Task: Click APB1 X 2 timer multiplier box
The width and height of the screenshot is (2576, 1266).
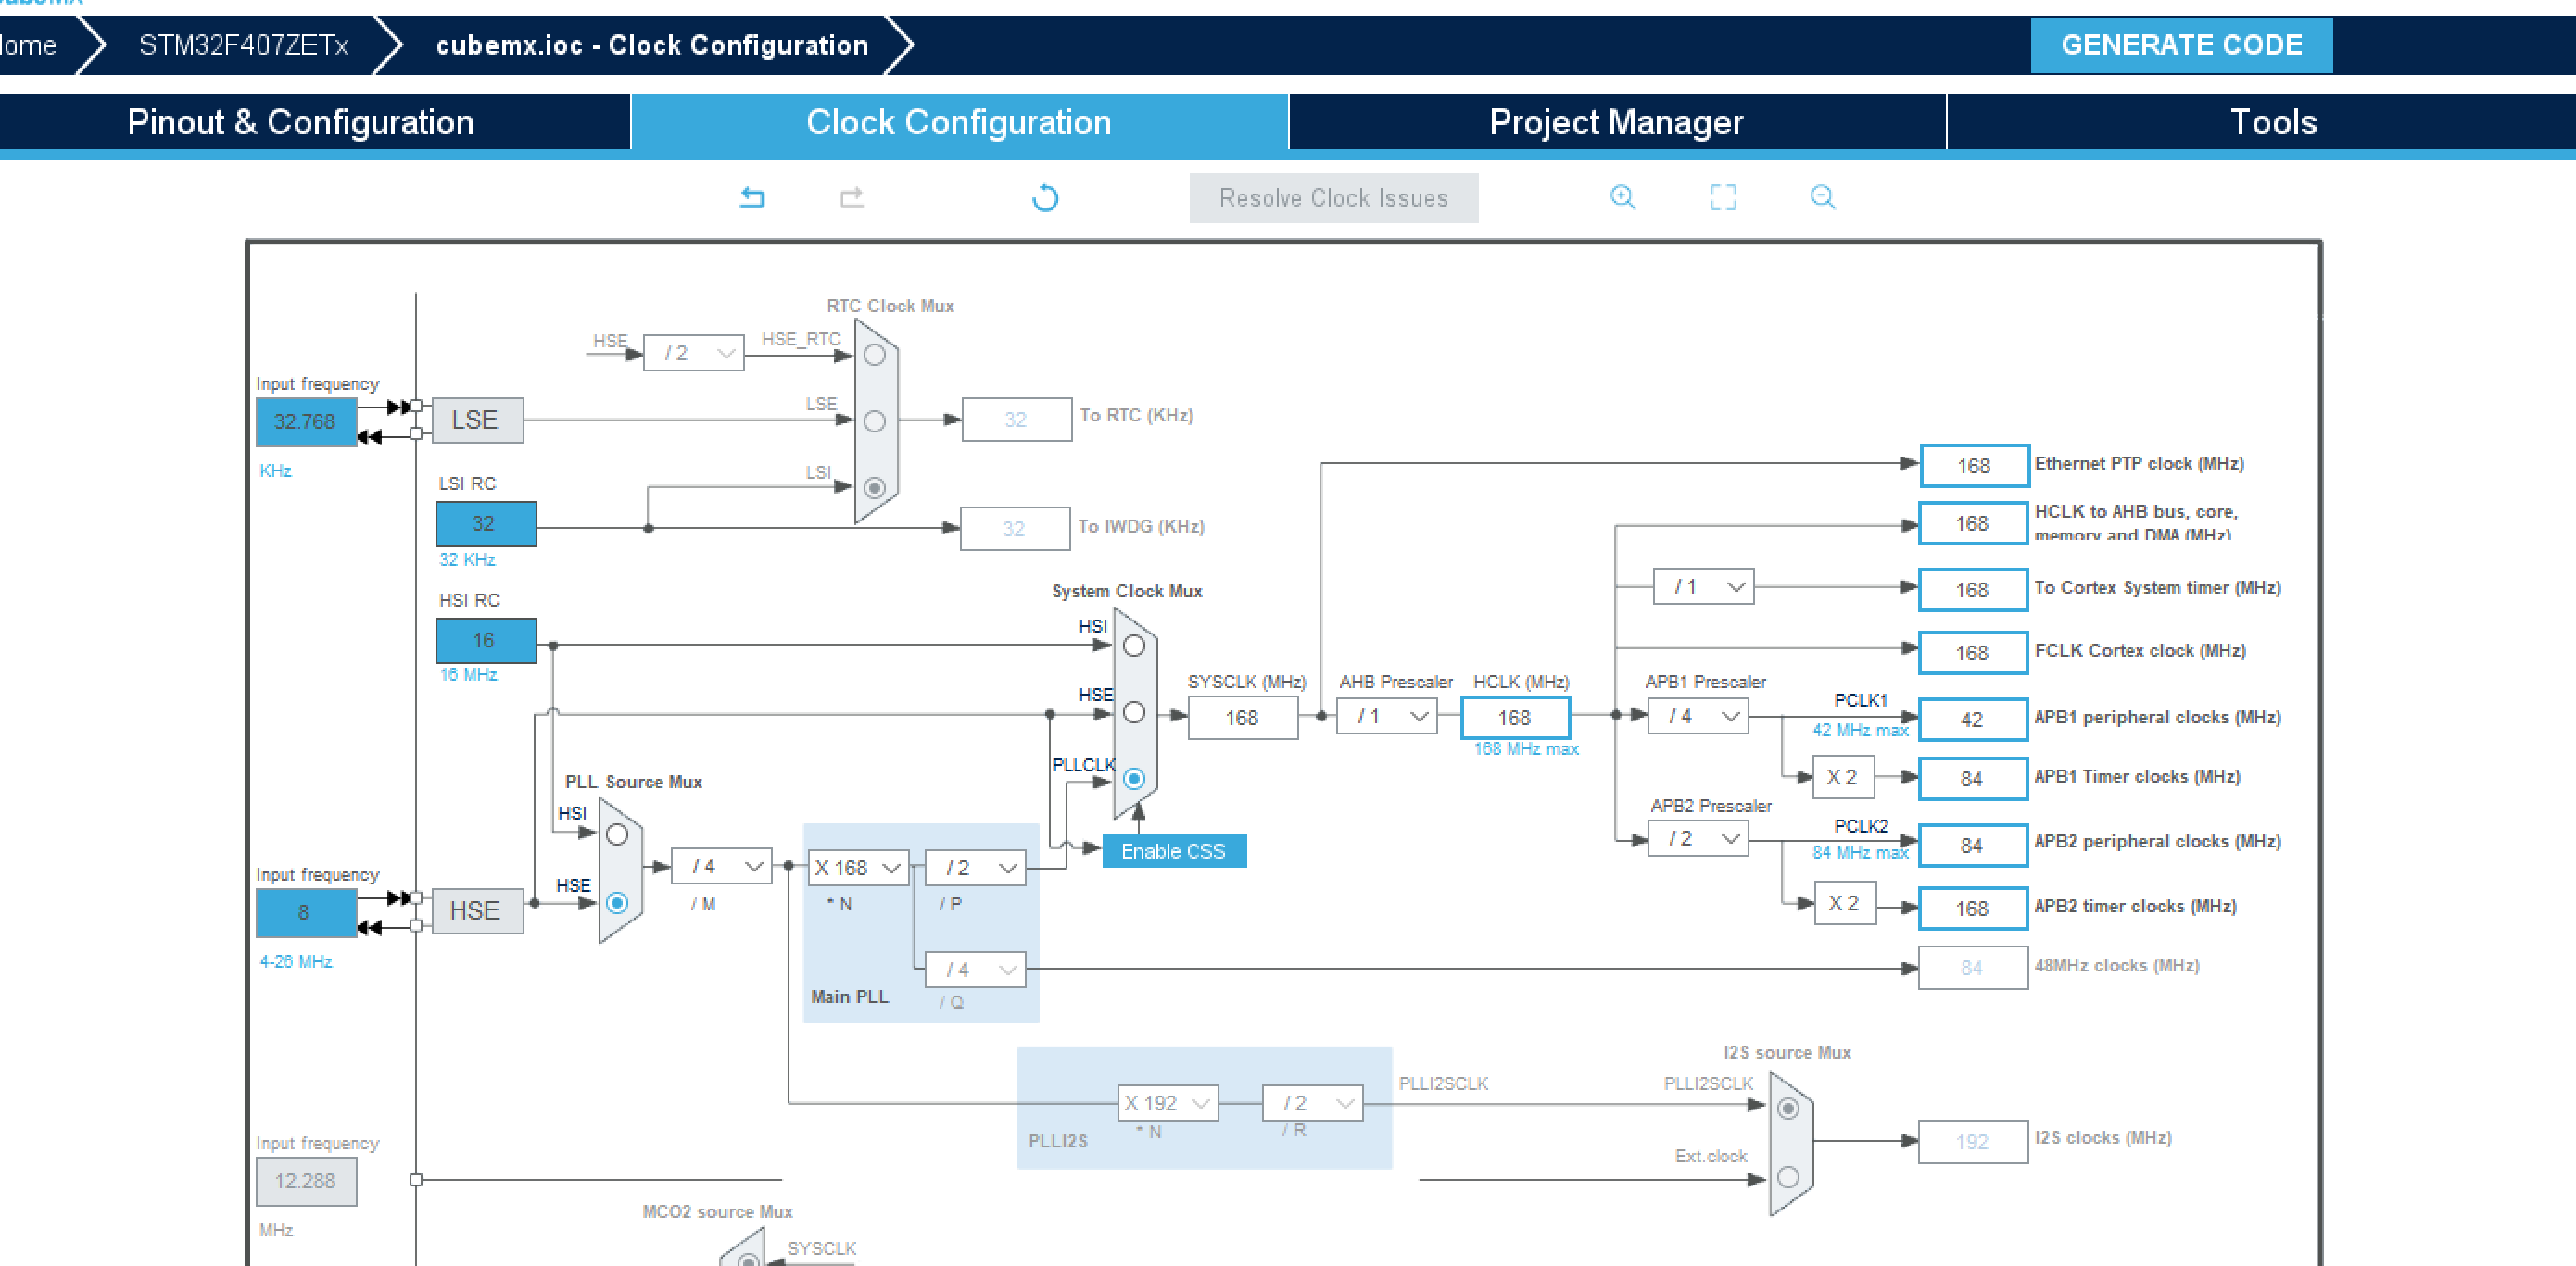Action: [x=1844, y=777]
